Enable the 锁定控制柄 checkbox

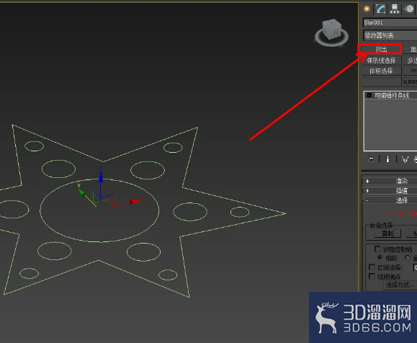(377, 249)
